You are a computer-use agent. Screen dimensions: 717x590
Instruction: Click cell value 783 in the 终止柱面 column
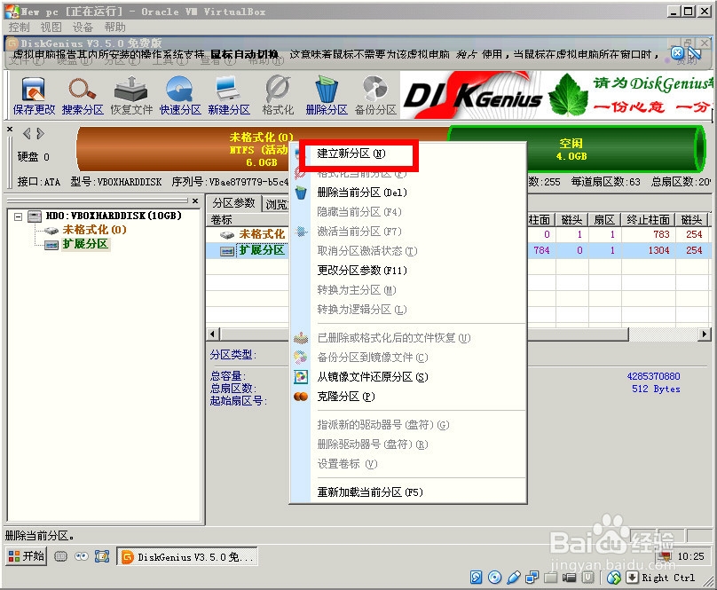click(x=661, y=234)
